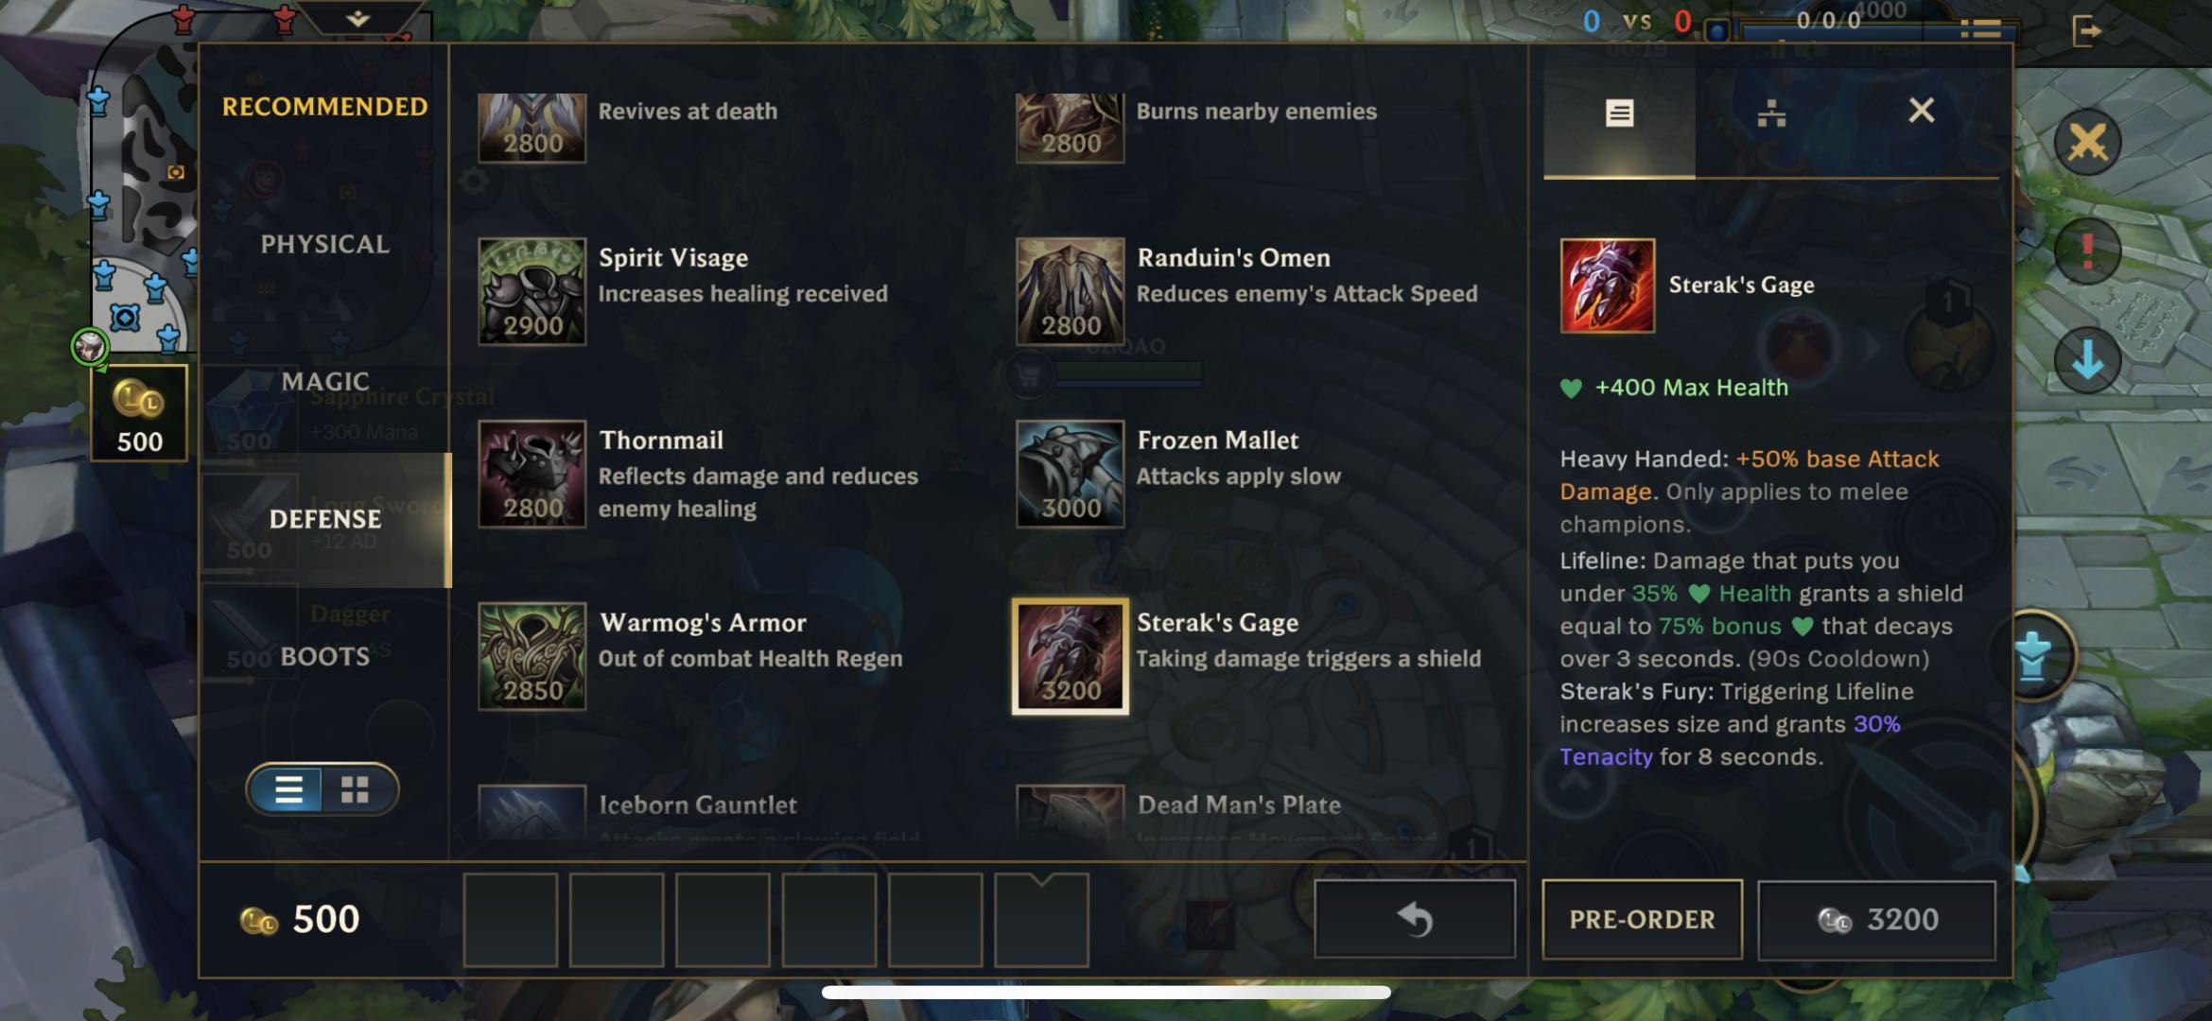
Task: Select the Thornmail item icon
Action: (x=531, y=474)
